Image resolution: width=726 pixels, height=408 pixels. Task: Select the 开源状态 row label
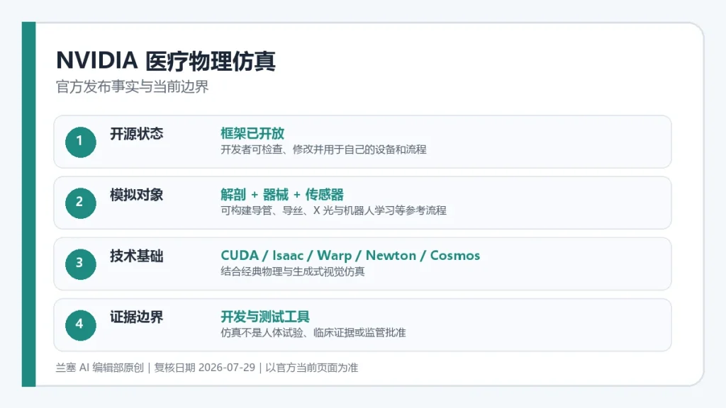pos(137,134)
